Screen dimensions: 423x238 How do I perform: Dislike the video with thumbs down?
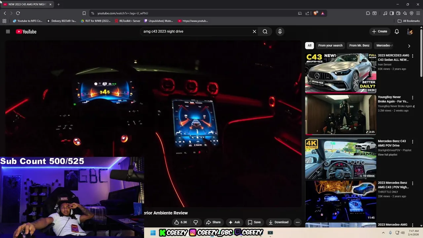(196, 222)
